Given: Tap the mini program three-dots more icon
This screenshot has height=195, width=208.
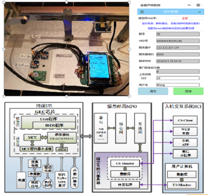Looking at the screenshot, I should pyautogui.click(x=189, y=5).
